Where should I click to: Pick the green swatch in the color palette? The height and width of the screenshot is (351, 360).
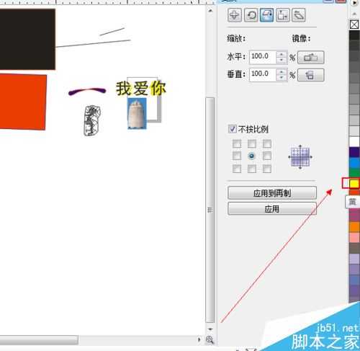(x=354, y=173)
